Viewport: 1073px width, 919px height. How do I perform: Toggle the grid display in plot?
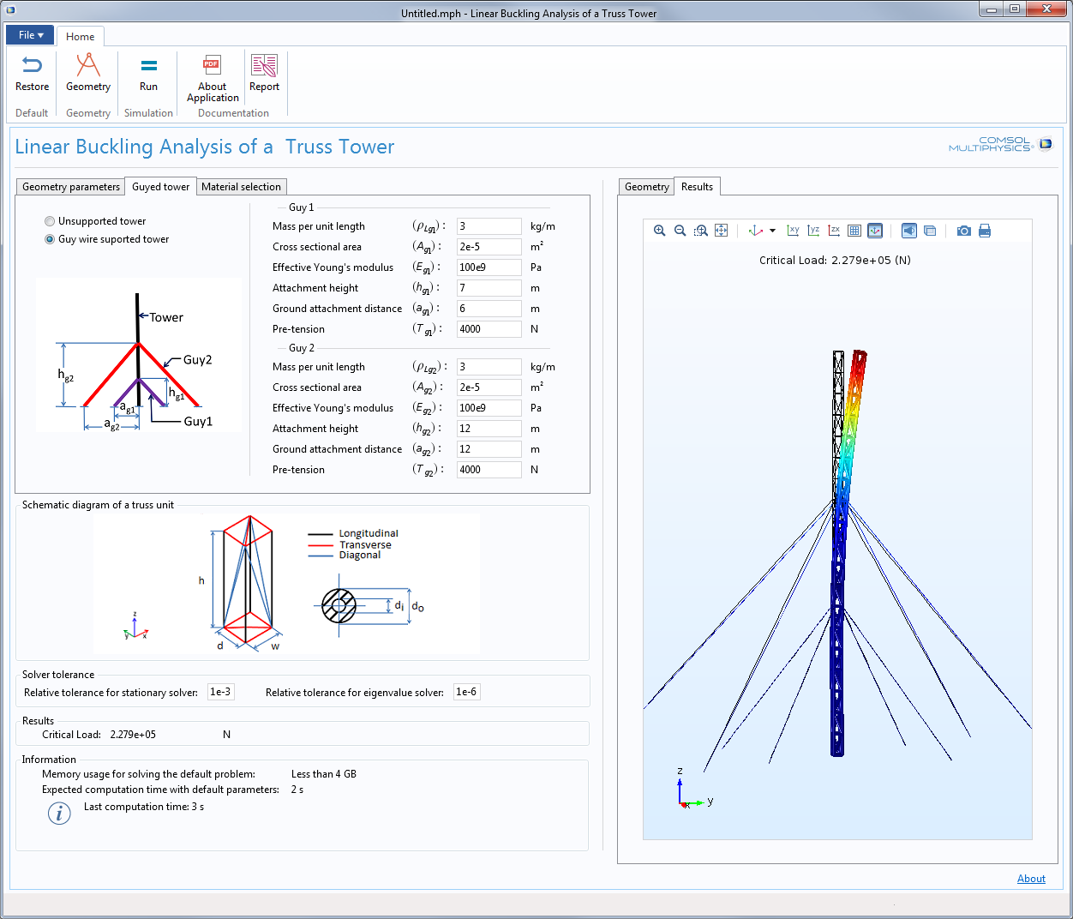click(x=854, y=231)
